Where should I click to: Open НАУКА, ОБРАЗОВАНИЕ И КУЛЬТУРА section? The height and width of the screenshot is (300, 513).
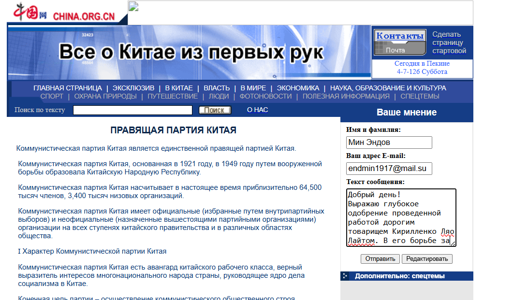(388, 88)
